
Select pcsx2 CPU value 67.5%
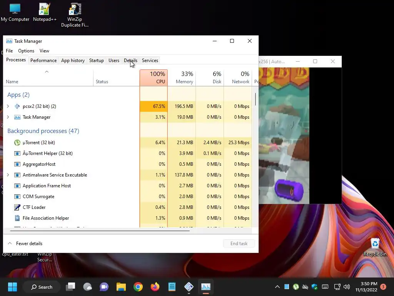tap(154, 106)
